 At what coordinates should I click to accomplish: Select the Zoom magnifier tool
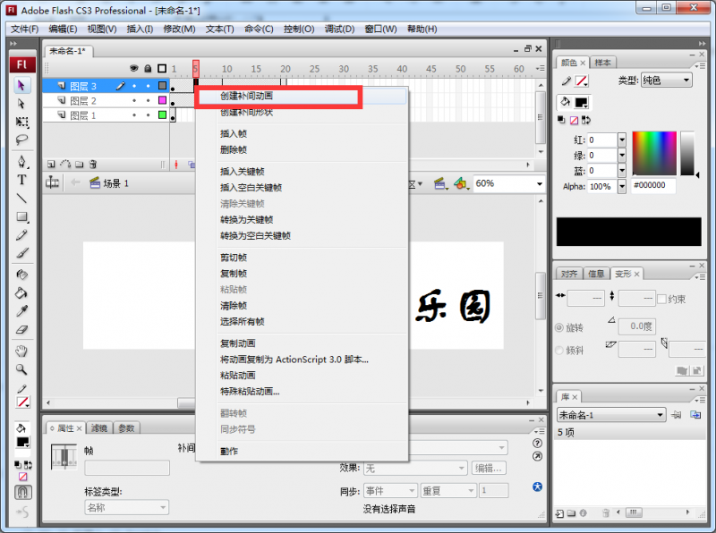(x=21, y=369)
